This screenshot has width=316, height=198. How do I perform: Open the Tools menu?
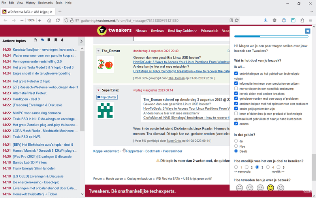[x=59, y=3]
